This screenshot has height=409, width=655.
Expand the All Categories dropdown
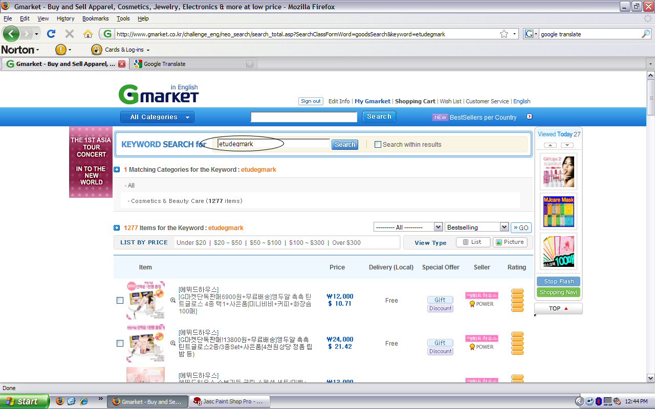(157, 117)
